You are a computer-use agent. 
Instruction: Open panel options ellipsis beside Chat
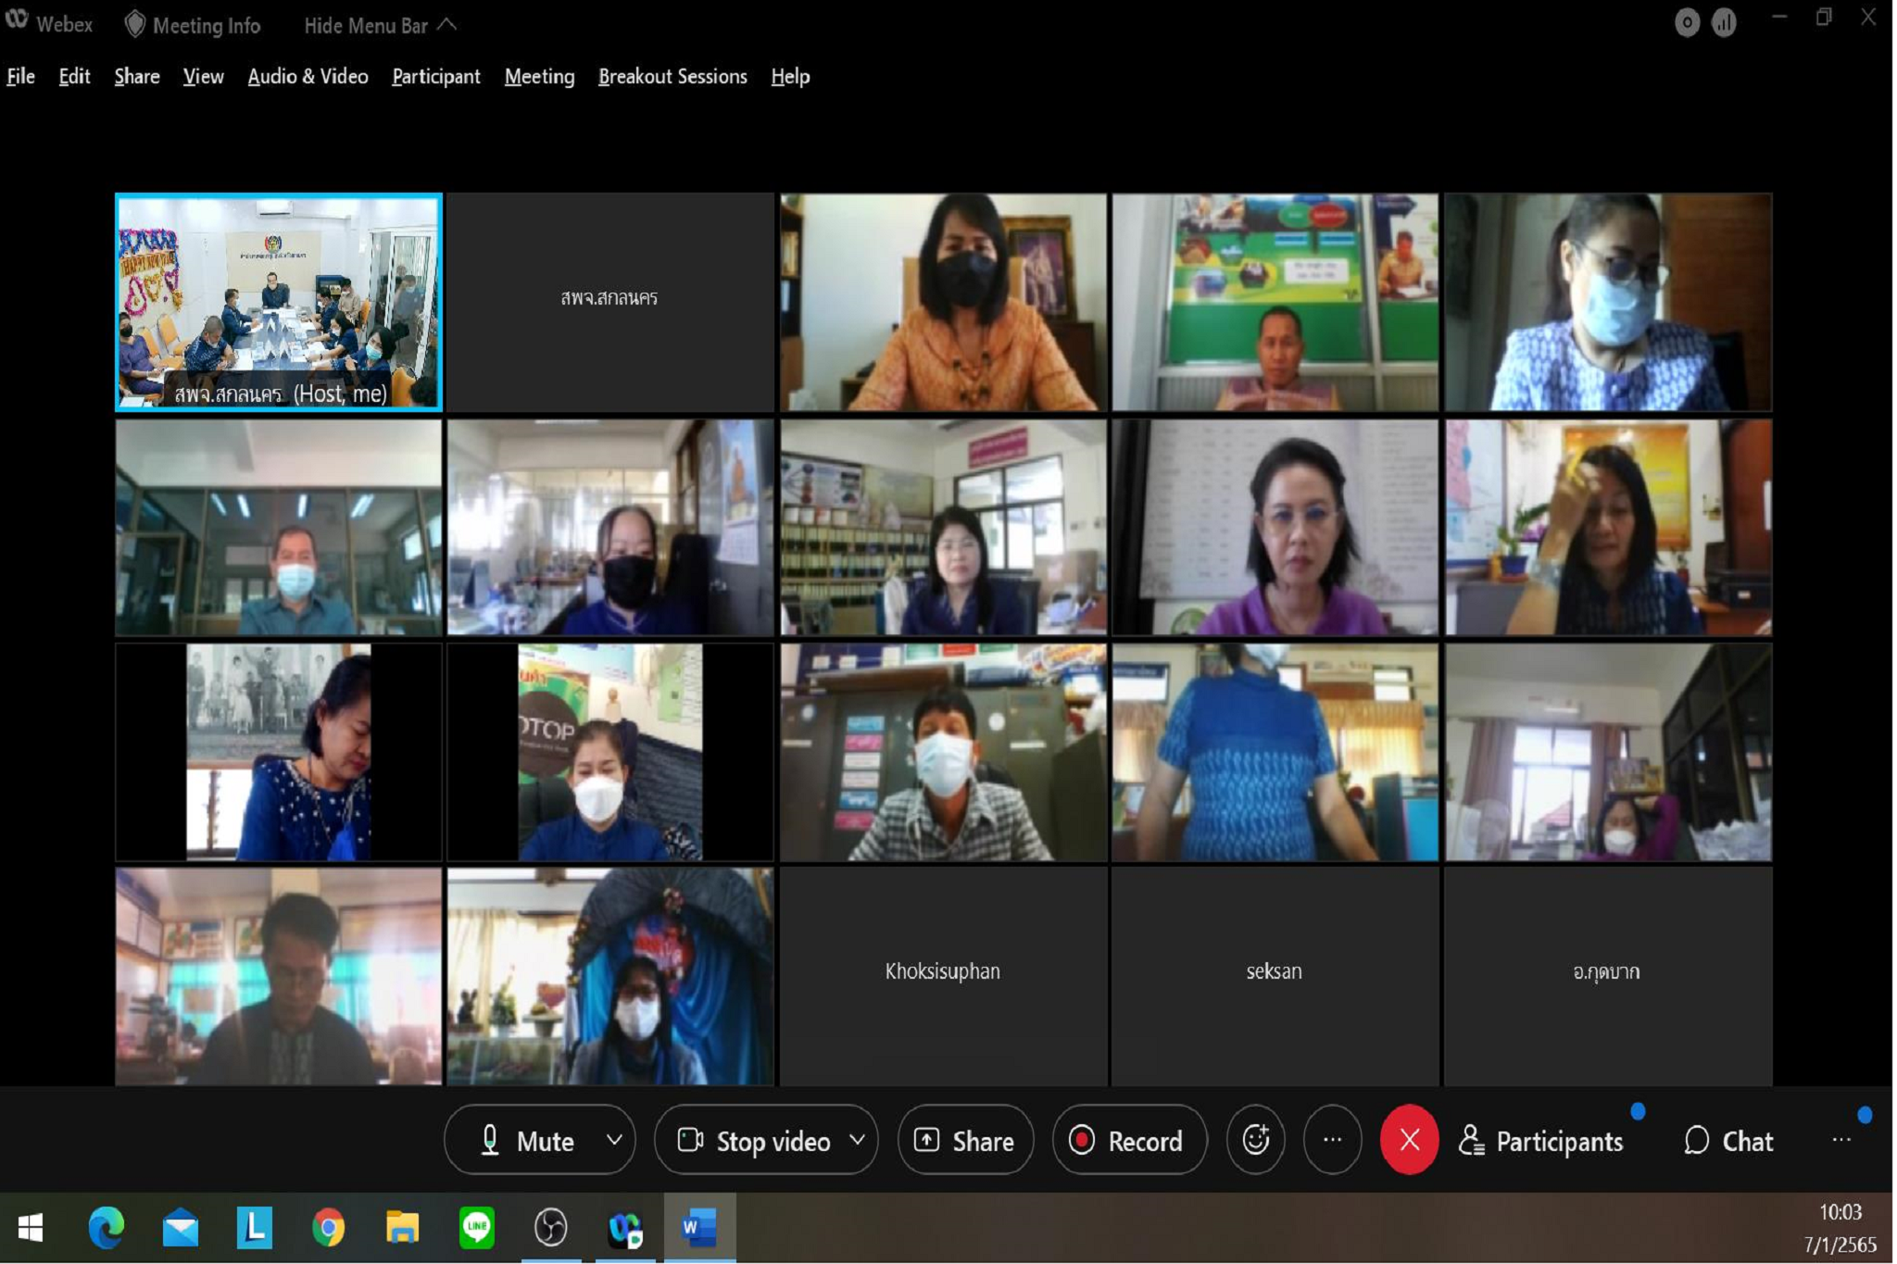click(1840, 1140)
